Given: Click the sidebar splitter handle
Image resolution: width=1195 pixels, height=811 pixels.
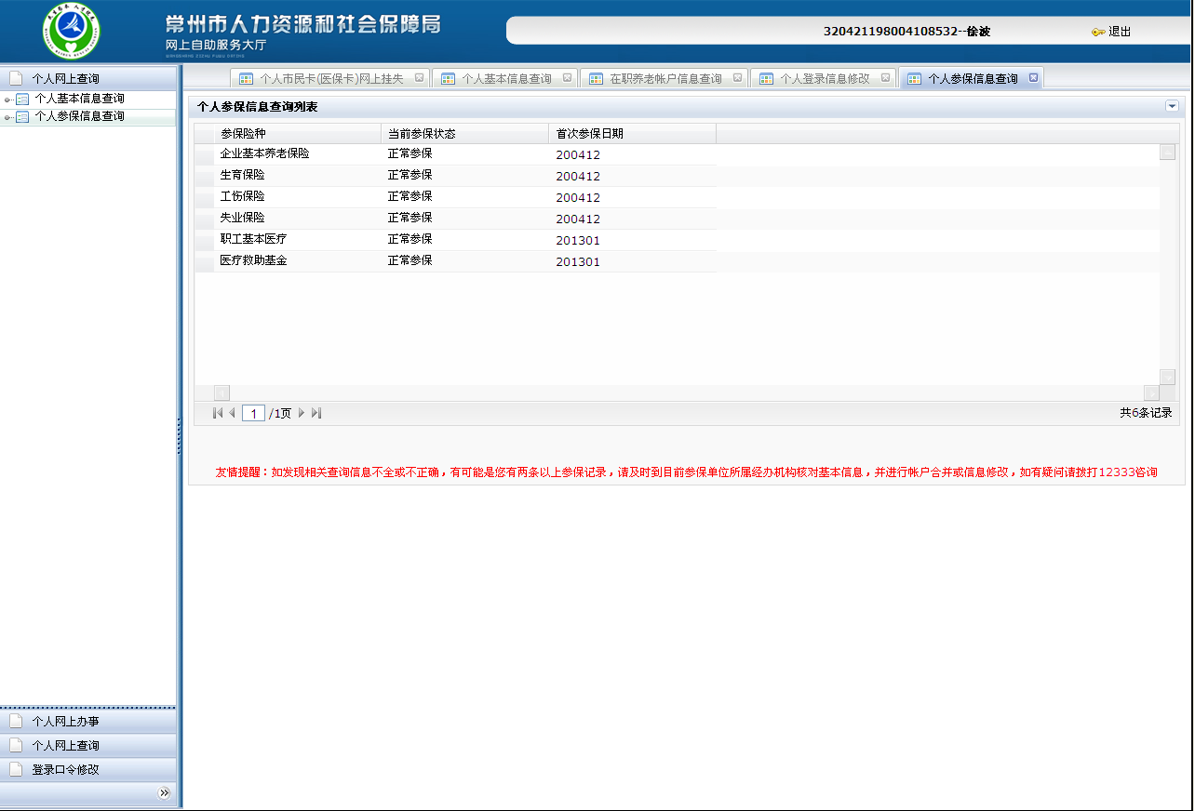Looking at the screenshot, I should click(179, 437).
